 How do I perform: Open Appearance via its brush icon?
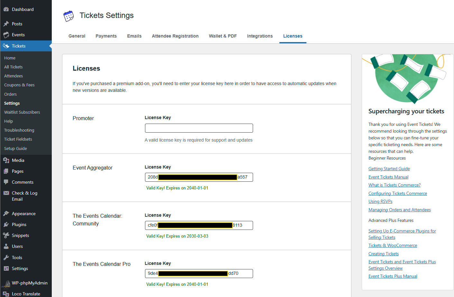(x=7, y=213)
